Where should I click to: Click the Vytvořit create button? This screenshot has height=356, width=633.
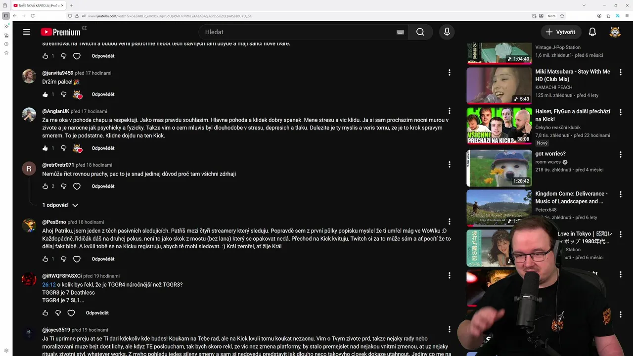pos(560,32)
